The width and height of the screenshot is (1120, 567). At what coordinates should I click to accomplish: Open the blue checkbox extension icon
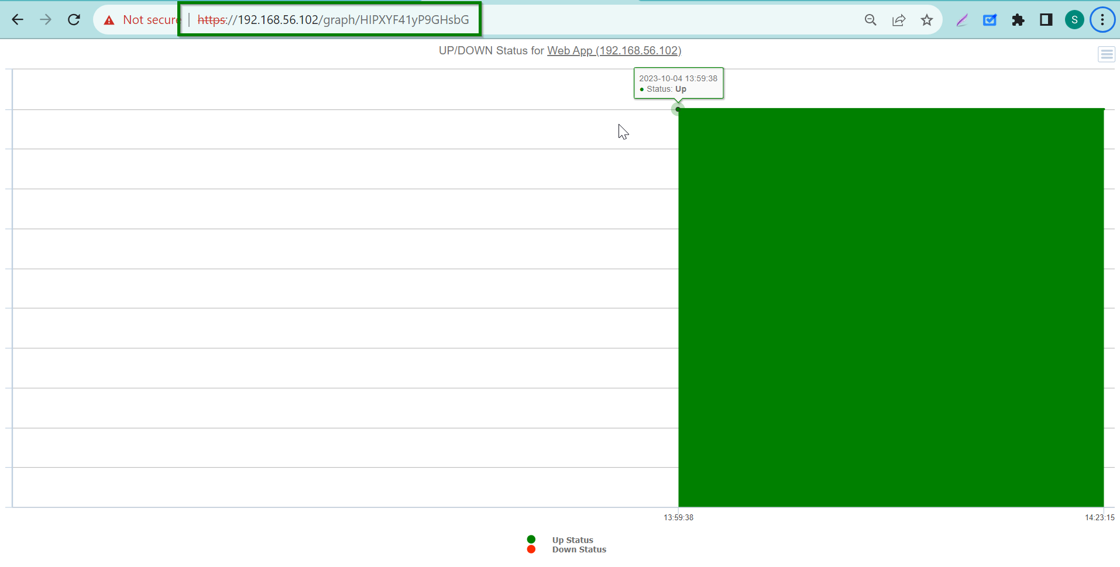coord(990,20)
